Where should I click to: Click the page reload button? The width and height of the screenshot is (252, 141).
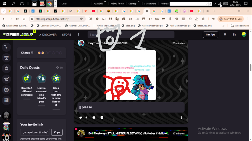(17, 19)
